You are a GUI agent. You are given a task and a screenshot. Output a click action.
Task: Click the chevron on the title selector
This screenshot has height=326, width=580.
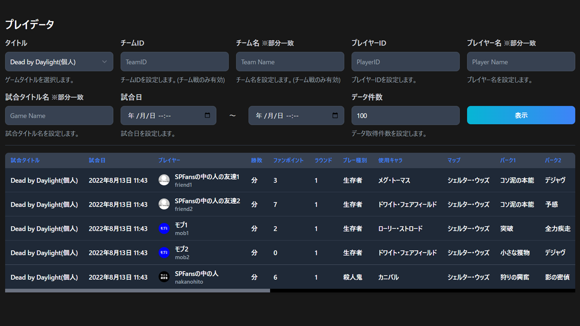click(105, 62)
